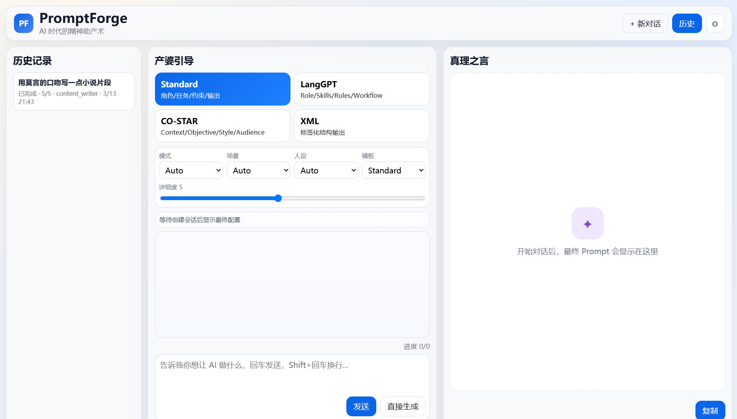Copy the final prompt with 复制
Screen dimensions: 737x419
tap(710, 410)
